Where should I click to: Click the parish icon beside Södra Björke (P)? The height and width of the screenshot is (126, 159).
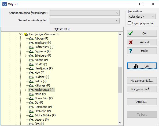point(31,115)
